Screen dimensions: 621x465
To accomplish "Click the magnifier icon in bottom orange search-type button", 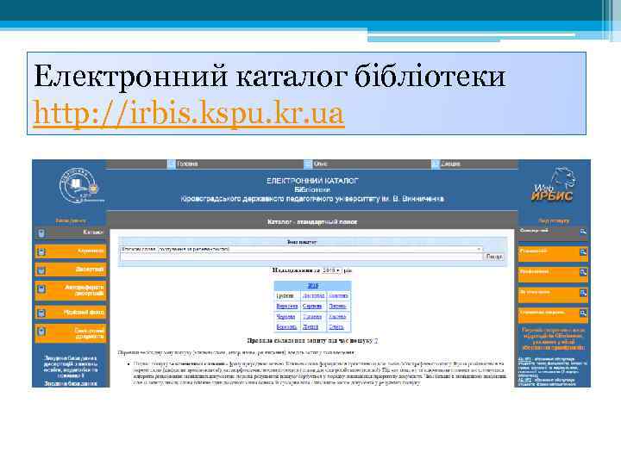I will coord(583,313).
